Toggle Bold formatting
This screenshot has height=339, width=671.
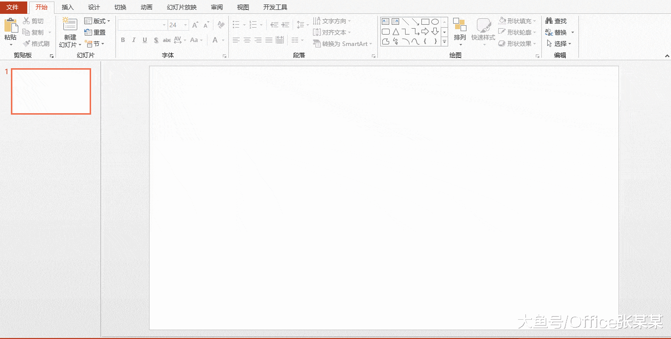[x=123, y=40]
